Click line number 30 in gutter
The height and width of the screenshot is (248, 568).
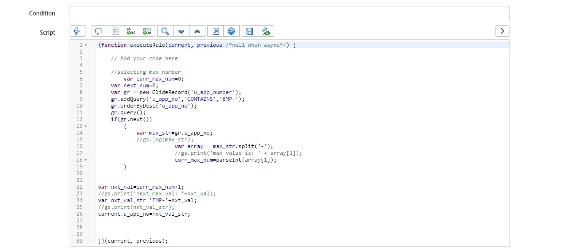[x=79, y=241]
